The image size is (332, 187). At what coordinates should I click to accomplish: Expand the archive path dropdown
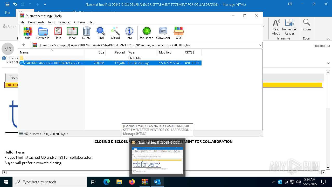260,45
